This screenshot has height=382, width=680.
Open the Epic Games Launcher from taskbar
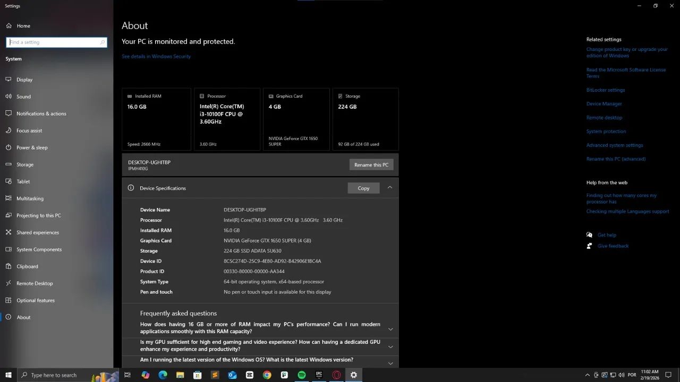319,375
